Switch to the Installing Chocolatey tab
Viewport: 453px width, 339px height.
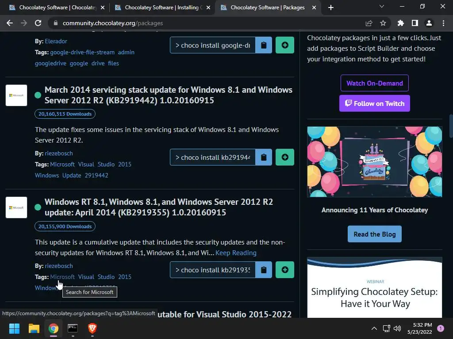(x=162, y=8)
